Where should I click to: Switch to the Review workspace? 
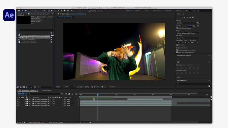click(138, 11)
